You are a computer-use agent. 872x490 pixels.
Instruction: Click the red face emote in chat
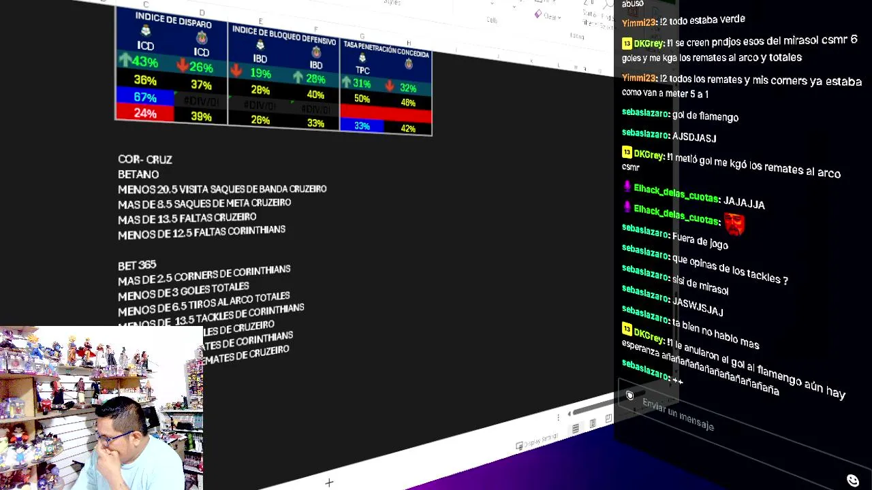click(x=734, y=224)
